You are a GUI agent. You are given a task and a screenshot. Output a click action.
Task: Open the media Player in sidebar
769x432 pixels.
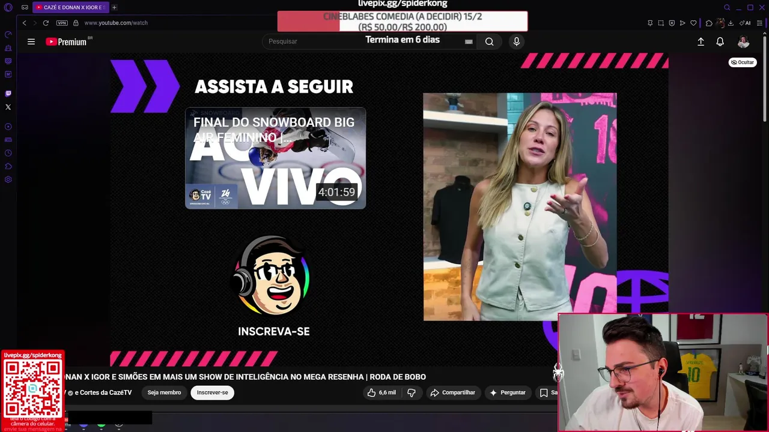[8, 127]
